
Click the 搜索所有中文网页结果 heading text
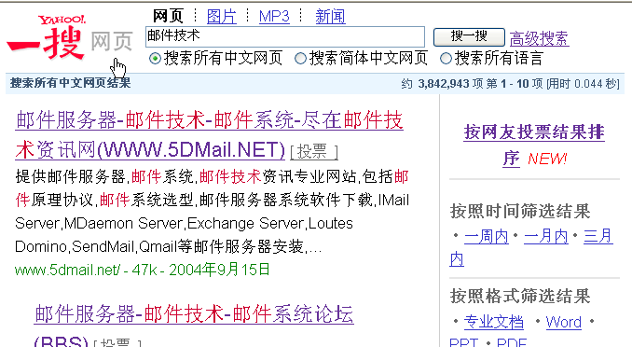pyautogui.click(x=70, y=83)
